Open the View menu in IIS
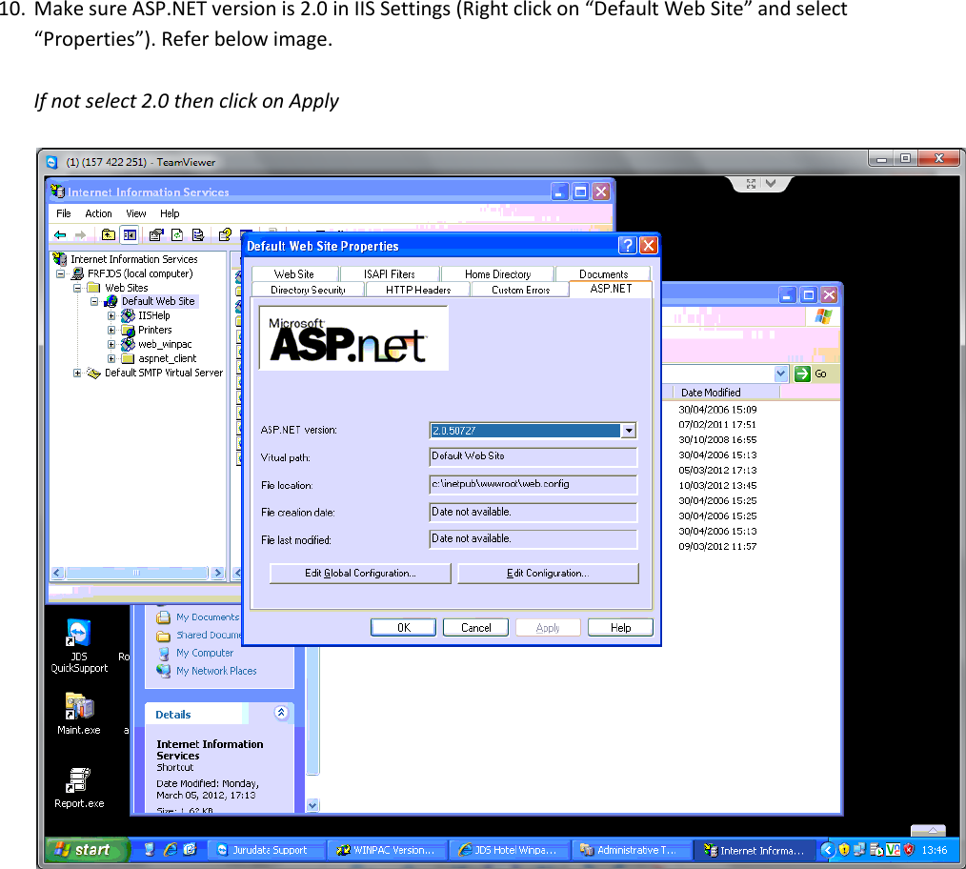This screenshot has width=966, height=869. [136, 213]
